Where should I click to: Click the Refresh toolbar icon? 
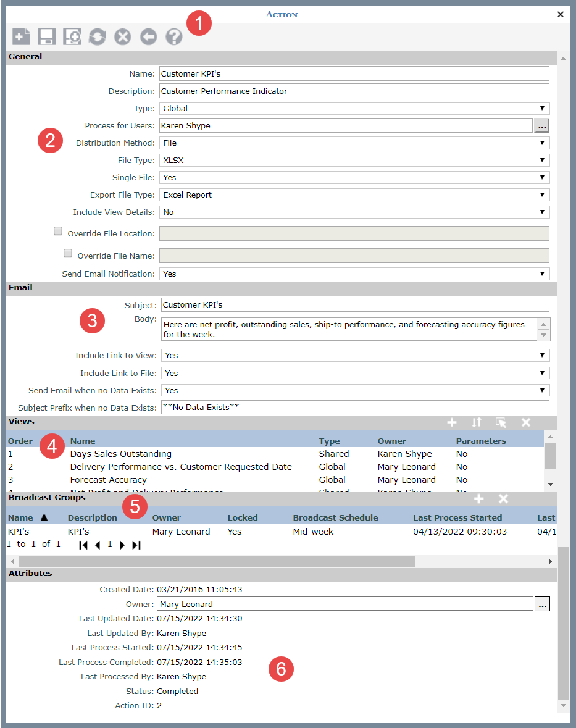(x=98, y=36)
